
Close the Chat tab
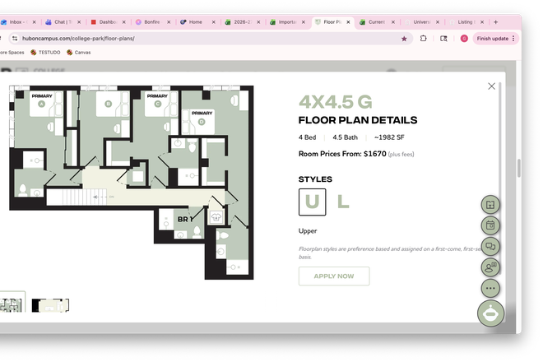click(79, 22)
